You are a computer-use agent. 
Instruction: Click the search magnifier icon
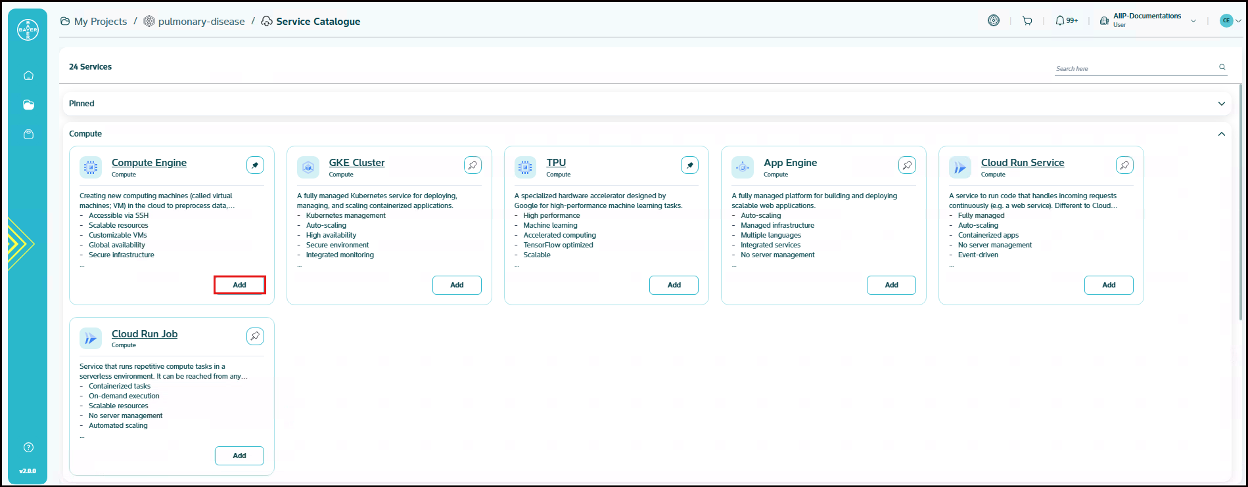pos(1222,67)
